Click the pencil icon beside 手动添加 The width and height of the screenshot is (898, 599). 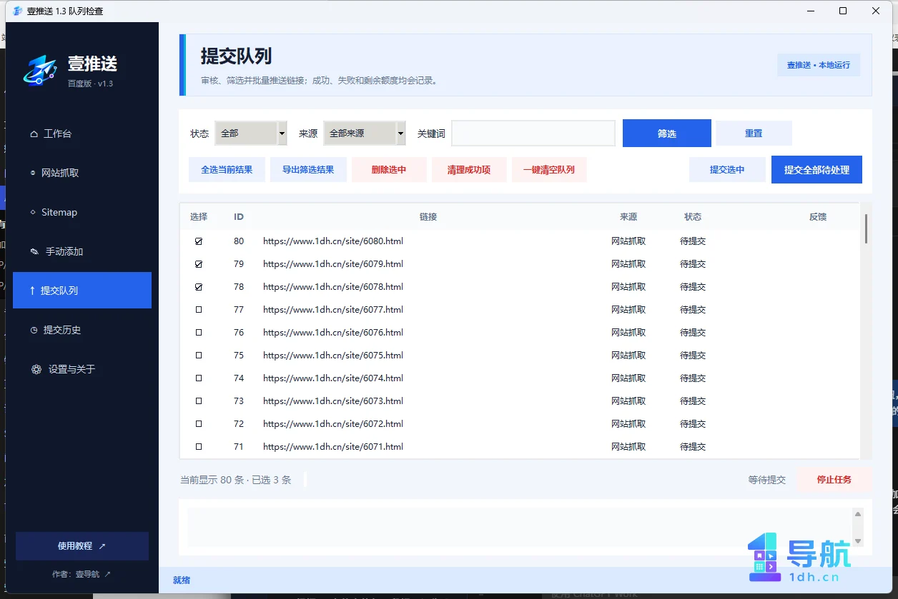pos(34,251)
